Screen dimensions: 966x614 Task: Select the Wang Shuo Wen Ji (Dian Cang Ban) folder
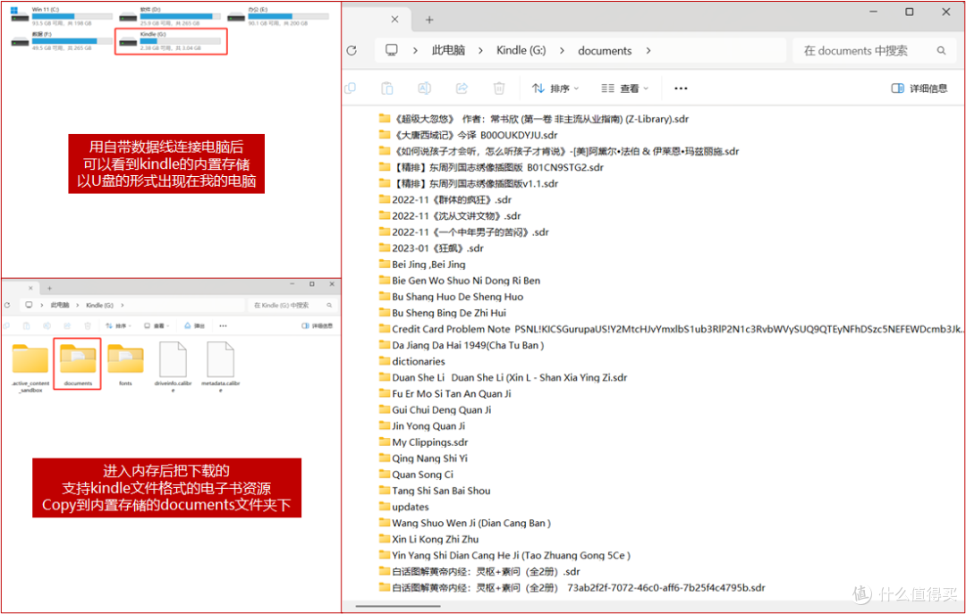click(464, 523)
